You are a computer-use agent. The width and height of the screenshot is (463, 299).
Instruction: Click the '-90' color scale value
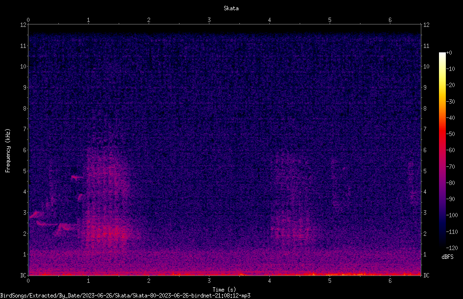pos(451,199)
